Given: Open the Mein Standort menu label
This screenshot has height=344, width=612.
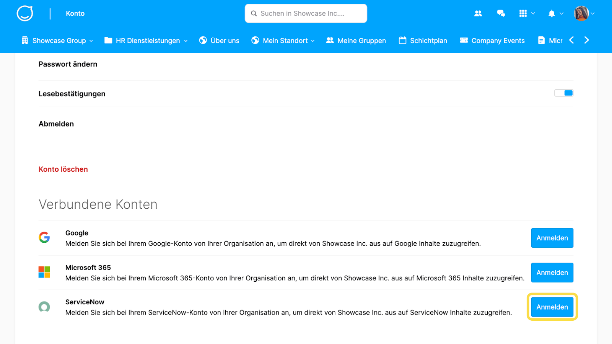Looking at the screenshot, I should click(285, 41).
